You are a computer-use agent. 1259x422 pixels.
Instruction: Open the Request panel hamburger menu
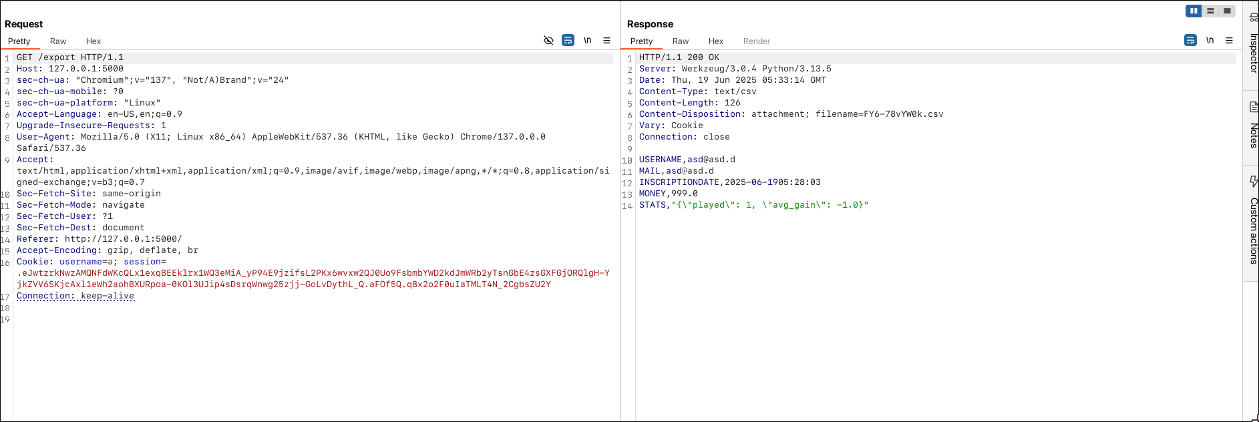[606, 40]
